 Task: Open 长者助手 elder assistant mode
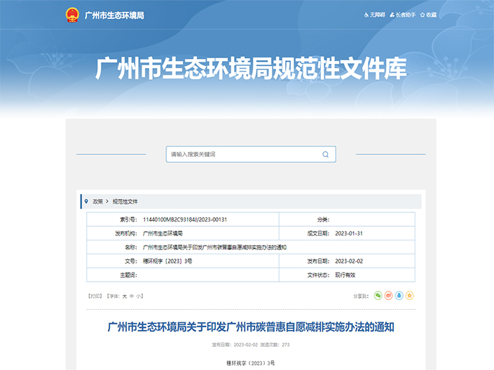pos(402,15)
